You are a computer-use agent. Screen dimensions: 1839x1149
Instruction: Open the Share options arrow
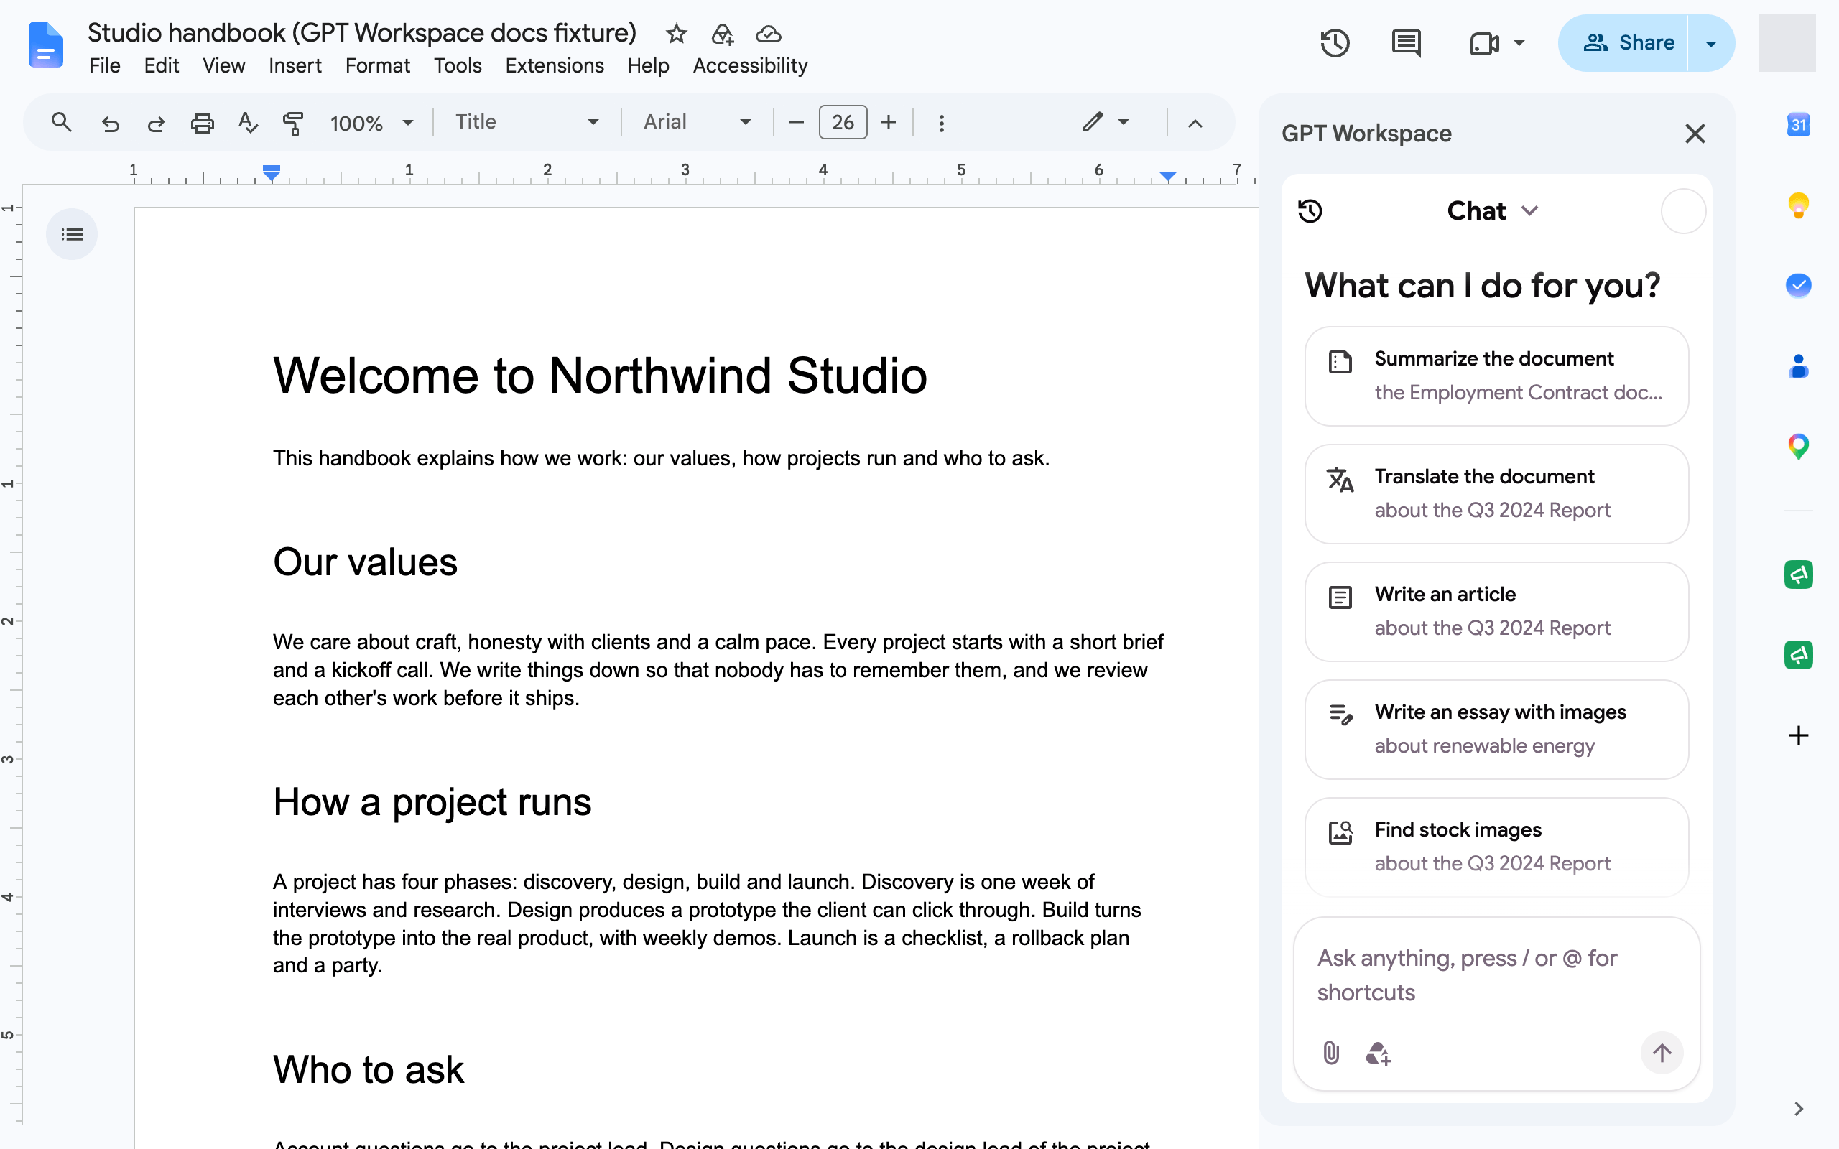click(x=1710, y=43)
